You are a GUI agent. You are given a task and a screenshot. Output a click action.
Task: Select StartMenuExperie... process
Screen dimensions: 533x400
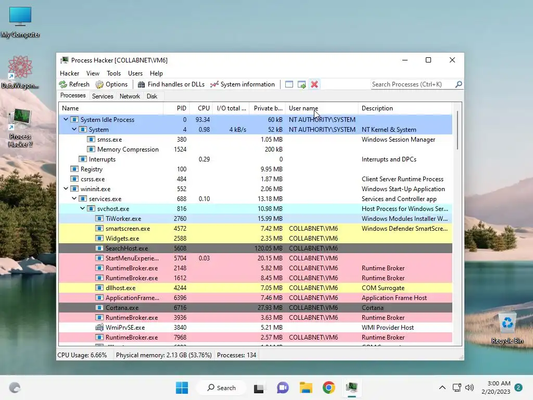(255, 258)
